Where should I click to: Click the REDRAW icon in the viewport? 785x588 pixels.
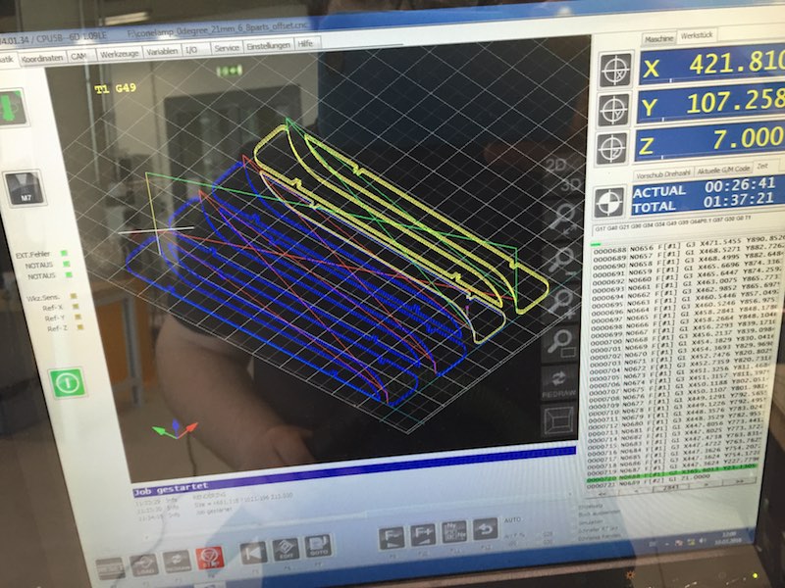coord(559,384)
